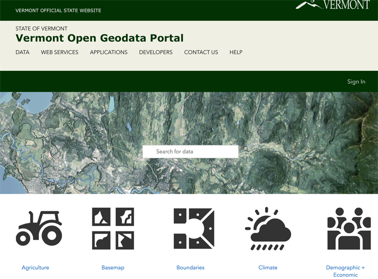The height and width of the screenshot is (279, 378).
Task: Go to the APPLICATIONS menu item
Action: click(109, 52)
